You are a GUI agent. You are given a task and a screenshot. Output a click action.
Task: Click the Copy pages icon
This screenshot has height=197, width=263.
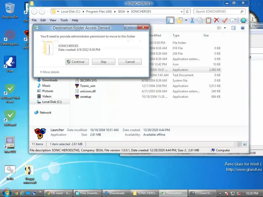coord(200,20)
